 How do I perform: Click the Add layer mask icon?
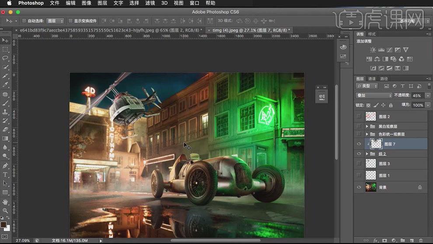click(384, 241)
